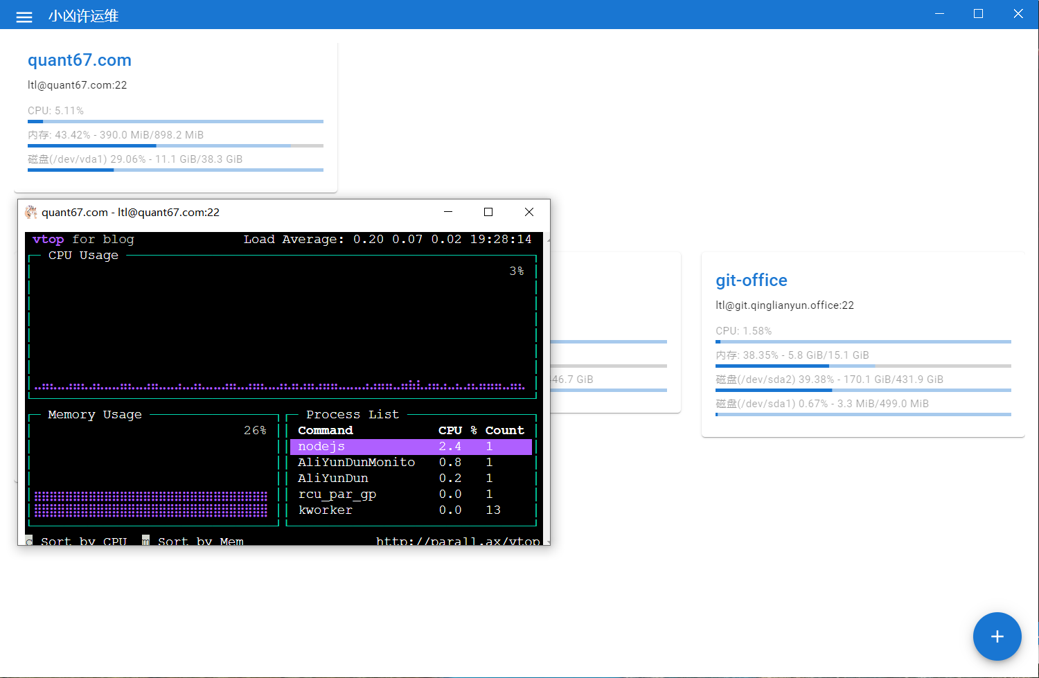This screenshot has width=1039, height=678.
Task: Close the main app window
Action: pyautogui.click(x=1018, y=14)
